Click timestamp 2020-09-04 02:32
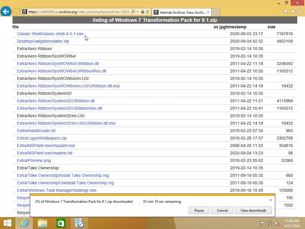Viewport: 305px width, 229px height. tap(246, 41)
